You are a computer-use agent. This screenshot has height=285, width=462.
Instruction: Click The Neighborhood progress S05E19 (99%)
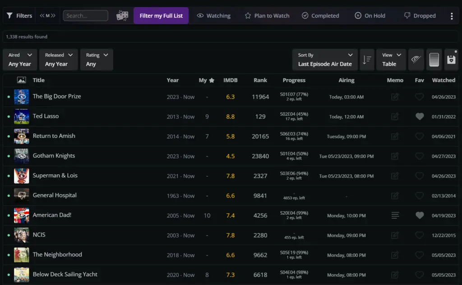(x=294, y=252)
